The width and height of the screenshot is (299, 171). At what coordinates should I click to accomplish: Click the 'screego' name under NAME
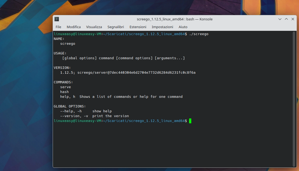click(67, 44)
